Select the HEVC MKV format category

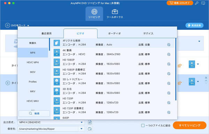click(33, 101)
